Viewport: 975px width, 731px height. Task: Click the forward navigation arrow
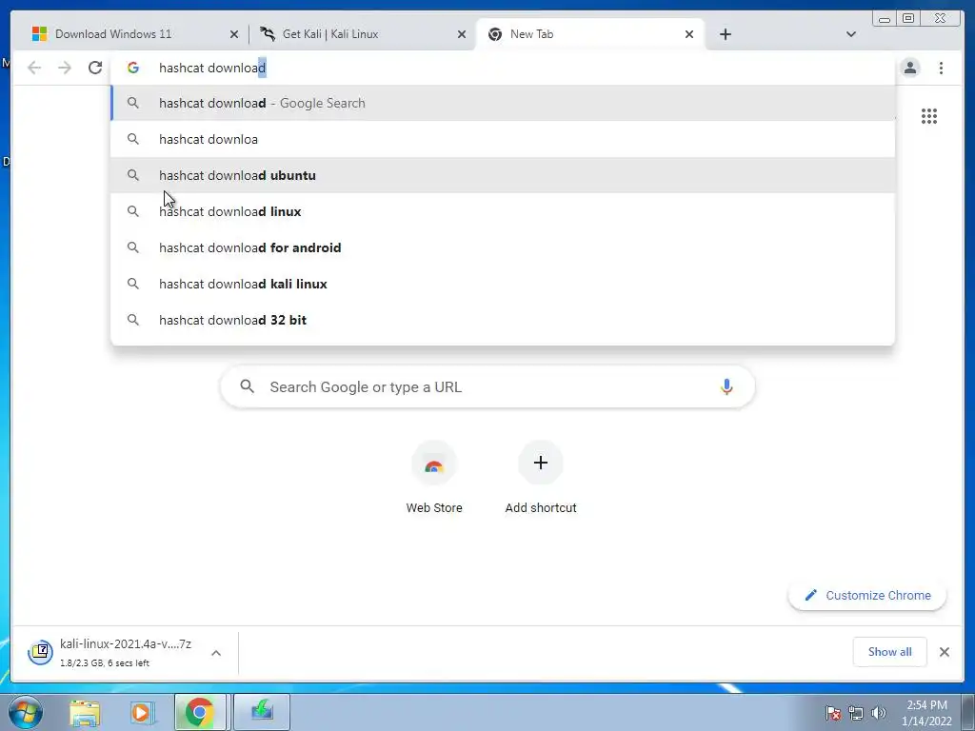click(65, 68)
